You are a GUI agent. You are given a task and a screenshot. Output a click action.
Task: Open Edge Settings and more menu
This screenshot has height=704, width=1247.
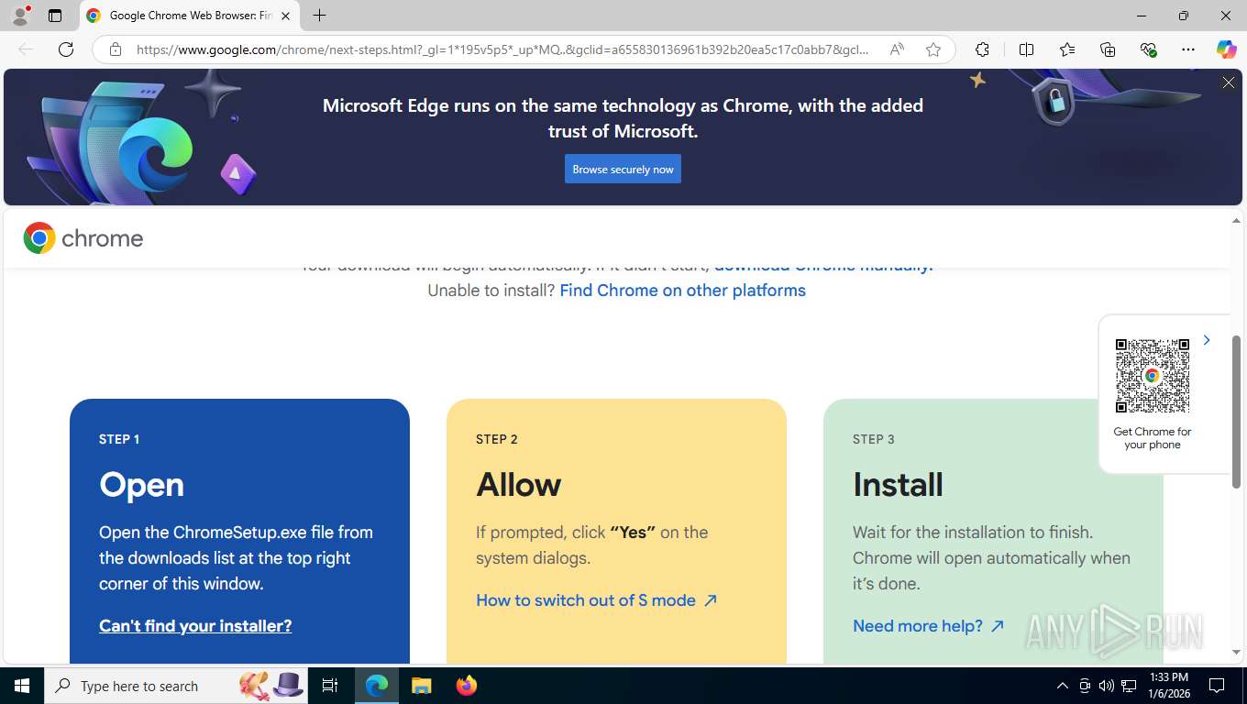(x=1188, y=49)
